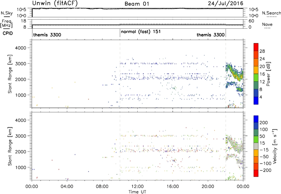Click the '20:00' time axis label
The width and height of the screenshot is (281, 194).
(x=208, y=187)
